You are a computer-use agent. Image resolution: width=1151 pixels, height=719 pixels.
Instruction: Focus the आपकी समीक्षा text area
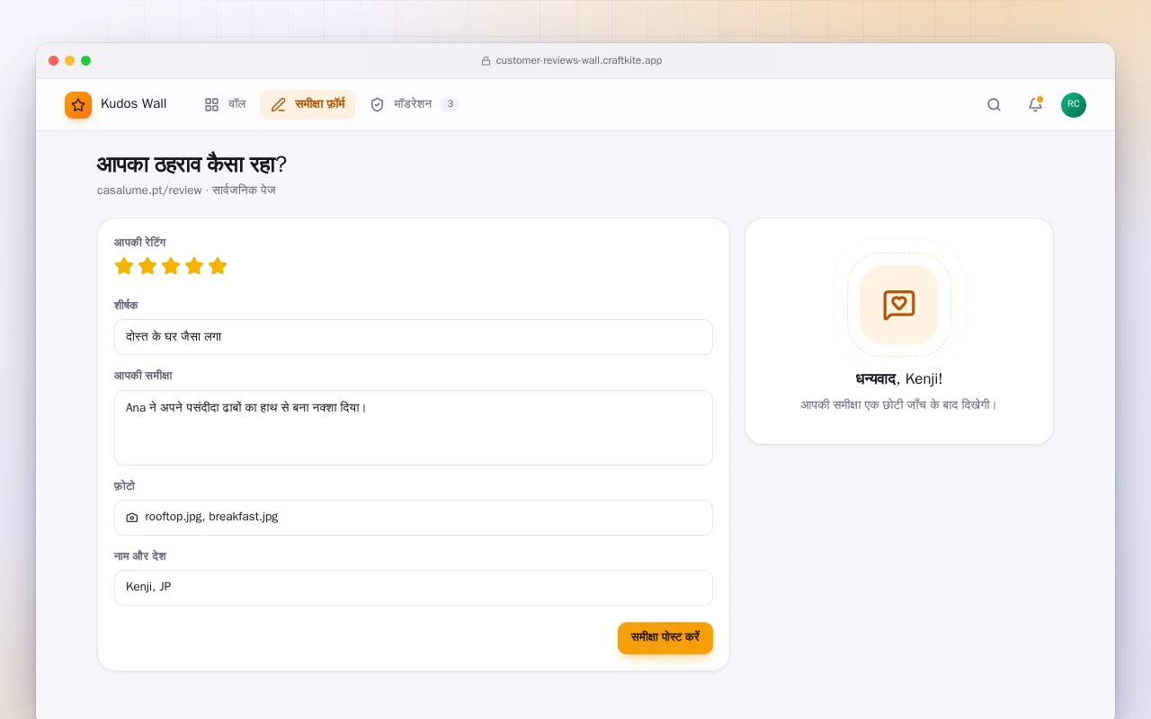click(x=414, y=428)
